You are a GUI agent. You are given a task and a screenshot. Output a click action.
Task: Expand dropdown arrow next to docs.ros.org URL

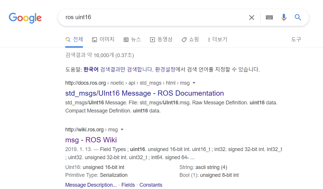click(194, 83)
